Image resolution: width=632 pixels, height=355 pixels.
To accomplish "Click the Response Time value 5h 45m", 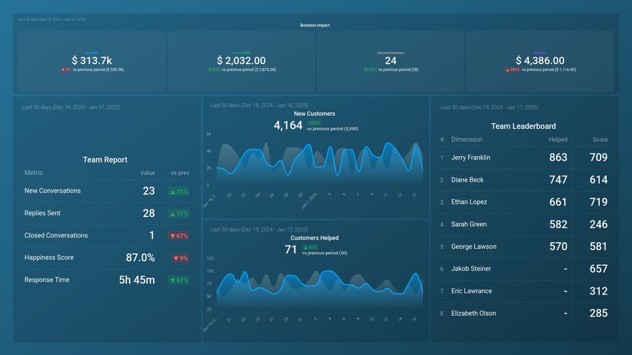I will click(x=136, y=280).
